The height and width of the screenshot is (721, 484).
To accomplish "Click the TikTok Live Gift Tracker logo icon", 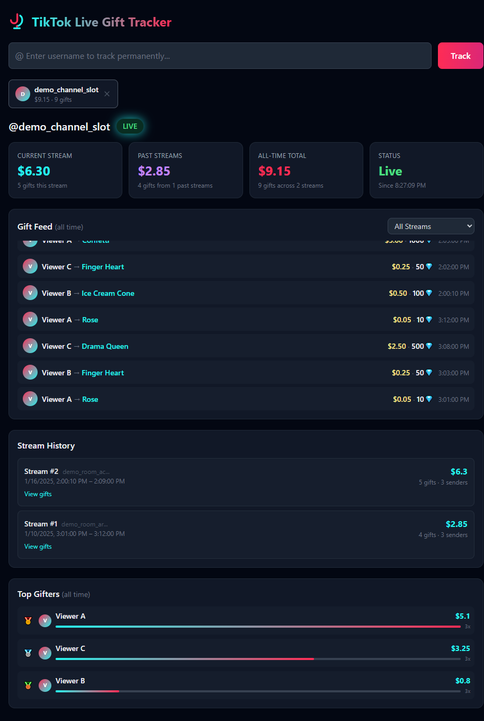I will click(x=17, y=22).
